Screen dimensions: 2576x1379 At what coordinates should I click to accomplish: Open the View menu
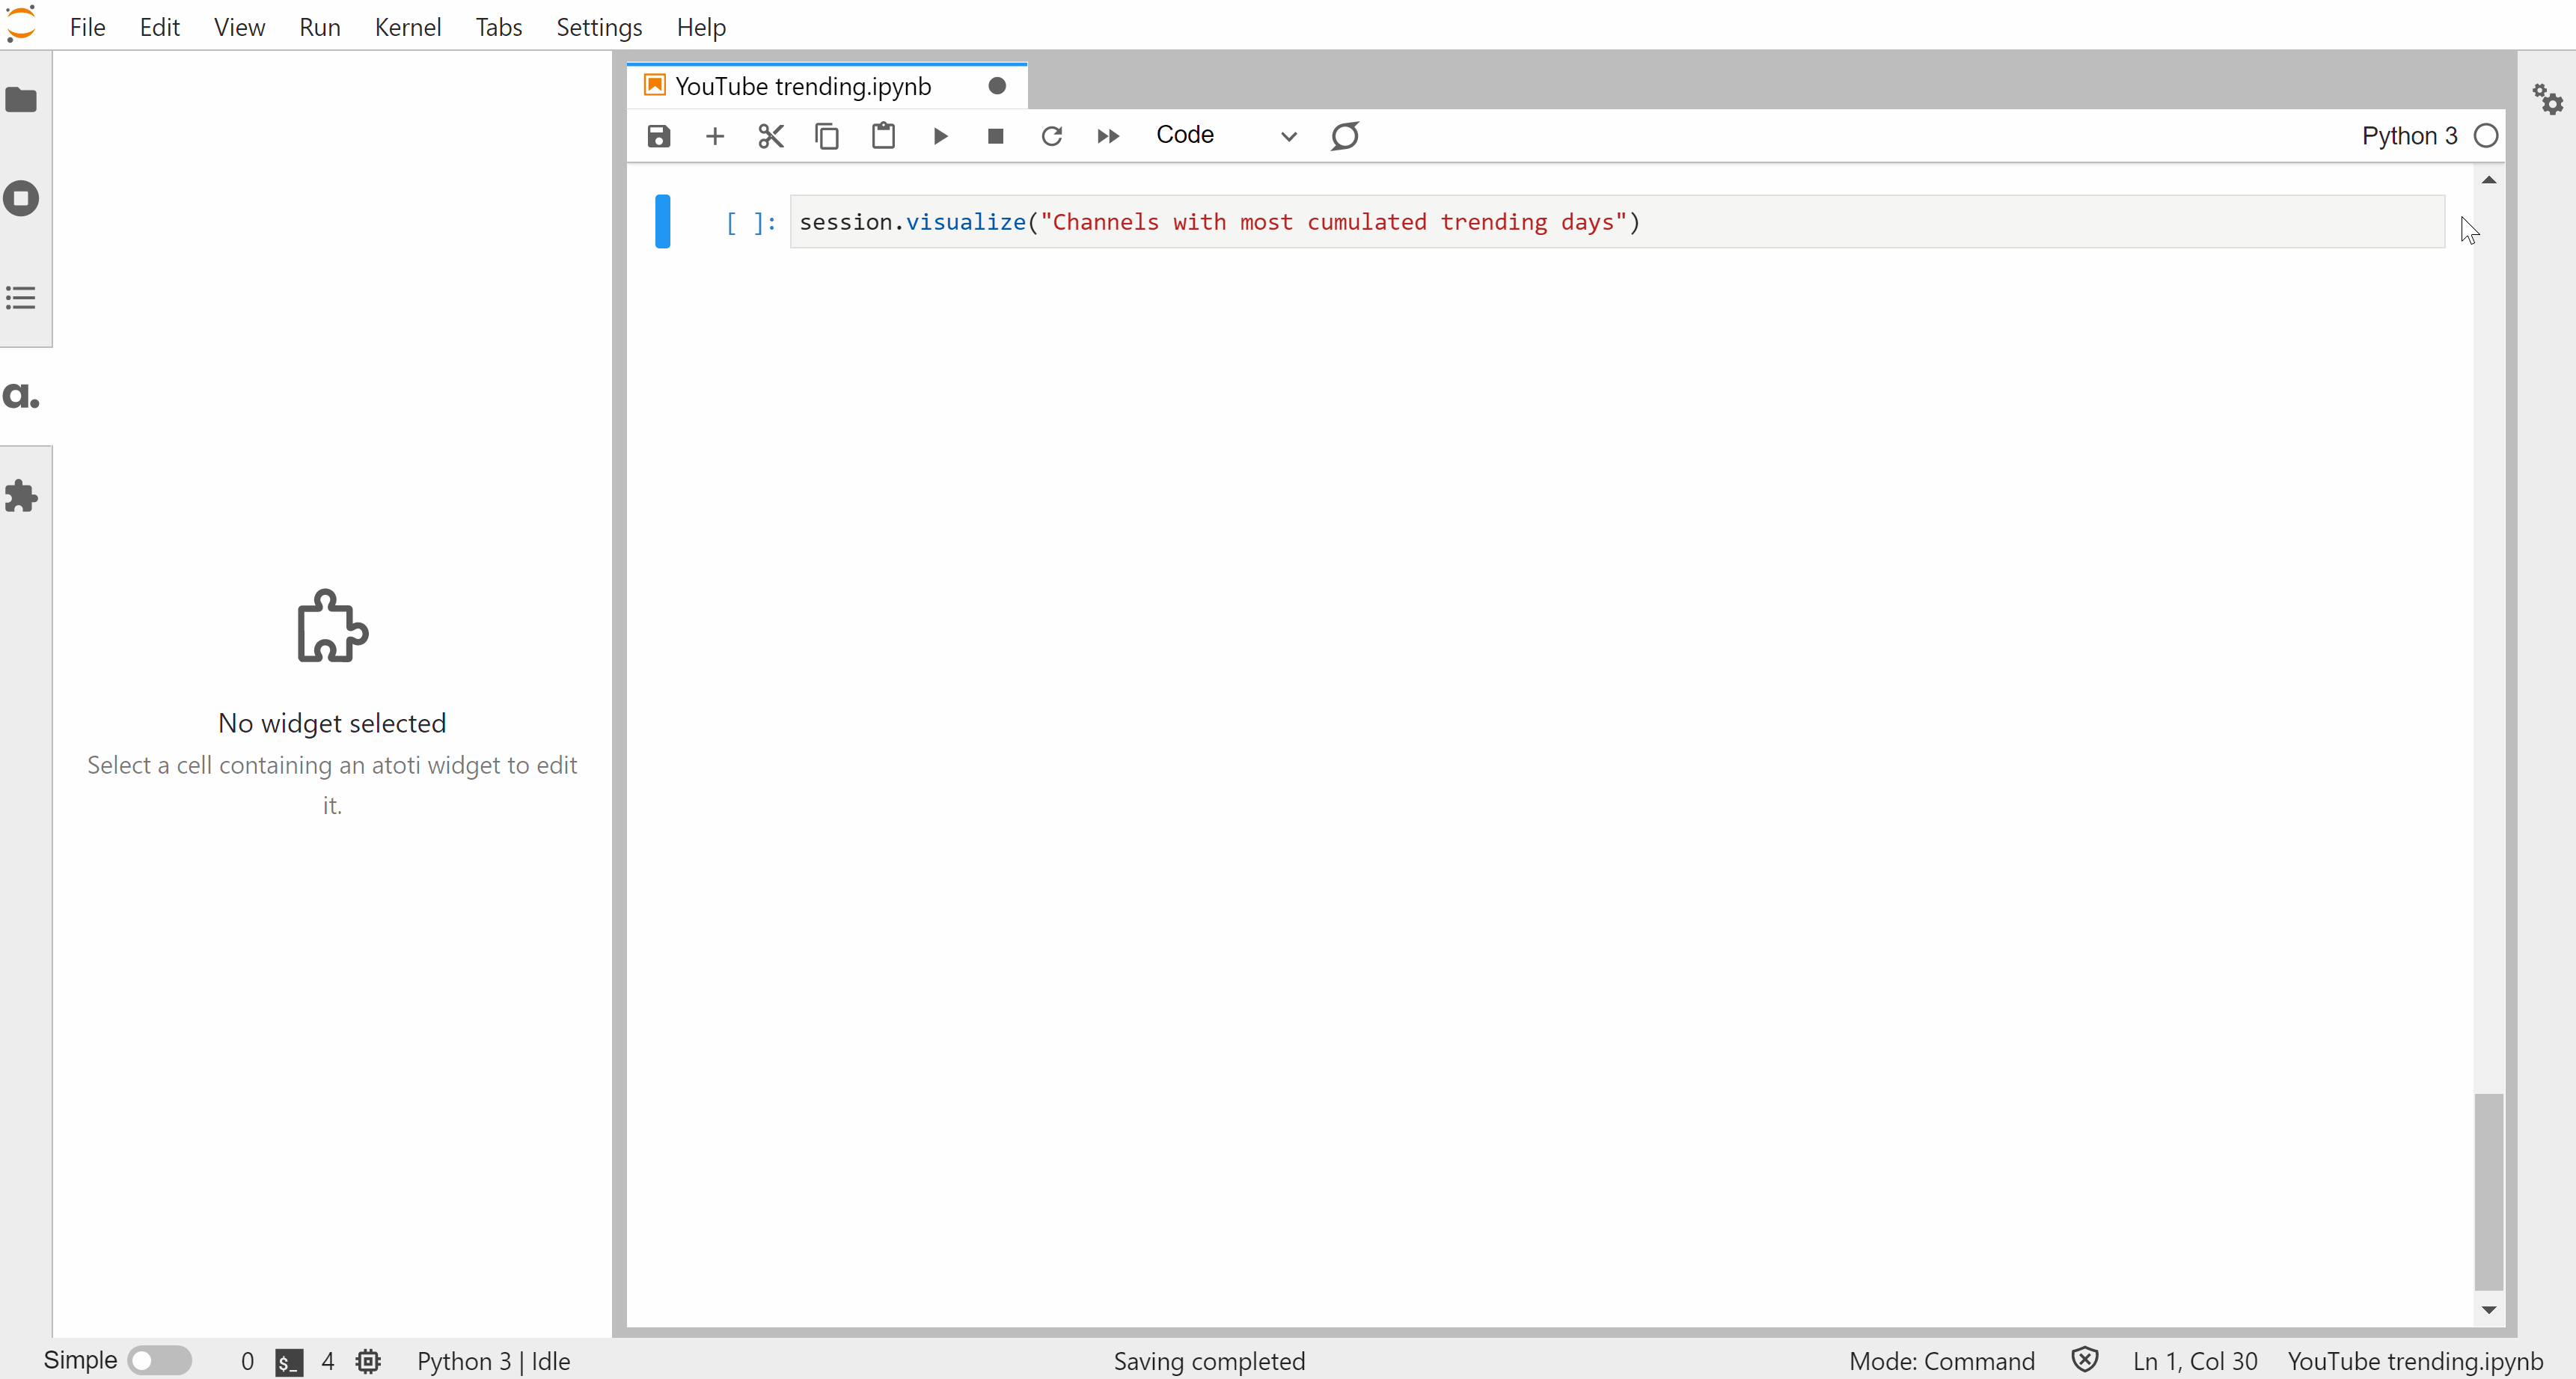coord(239,27)
